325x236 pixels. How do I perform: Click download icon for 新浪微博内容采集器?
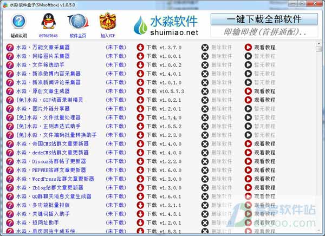tap(140, 74)
